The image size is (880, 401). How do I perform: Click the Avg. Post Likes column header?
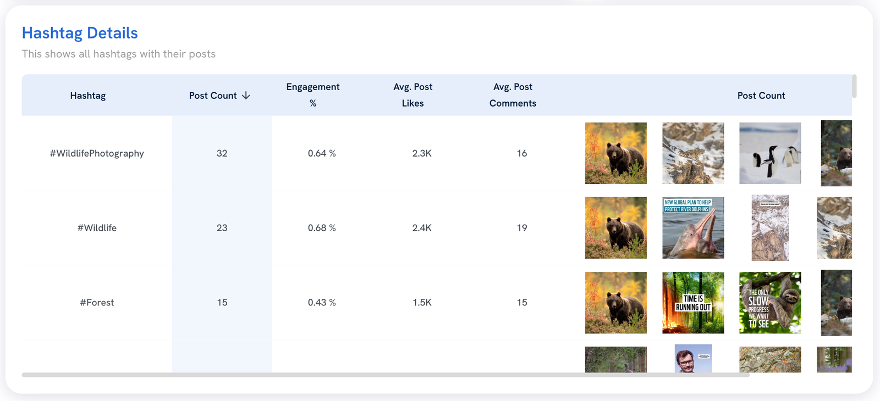click(x=413, y=95)
